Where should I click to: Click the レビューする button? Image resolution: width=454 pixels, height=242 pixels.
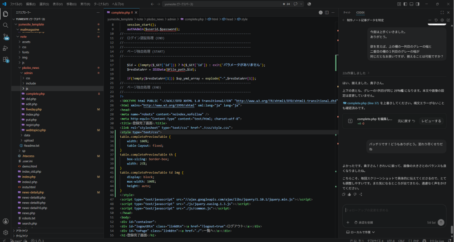click(431, 121)
